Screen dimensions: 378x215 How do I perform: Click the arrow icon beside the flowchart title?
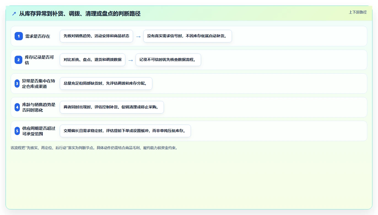(14, 14)
